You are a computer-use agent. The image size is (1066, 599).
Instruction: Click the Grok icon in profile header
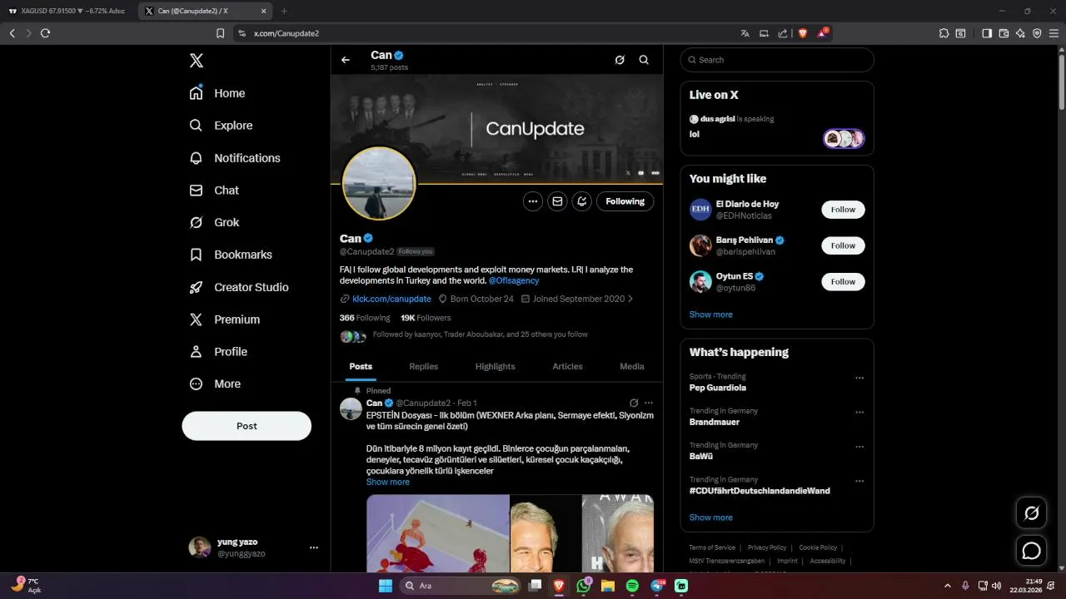click(x=619, y=60)
